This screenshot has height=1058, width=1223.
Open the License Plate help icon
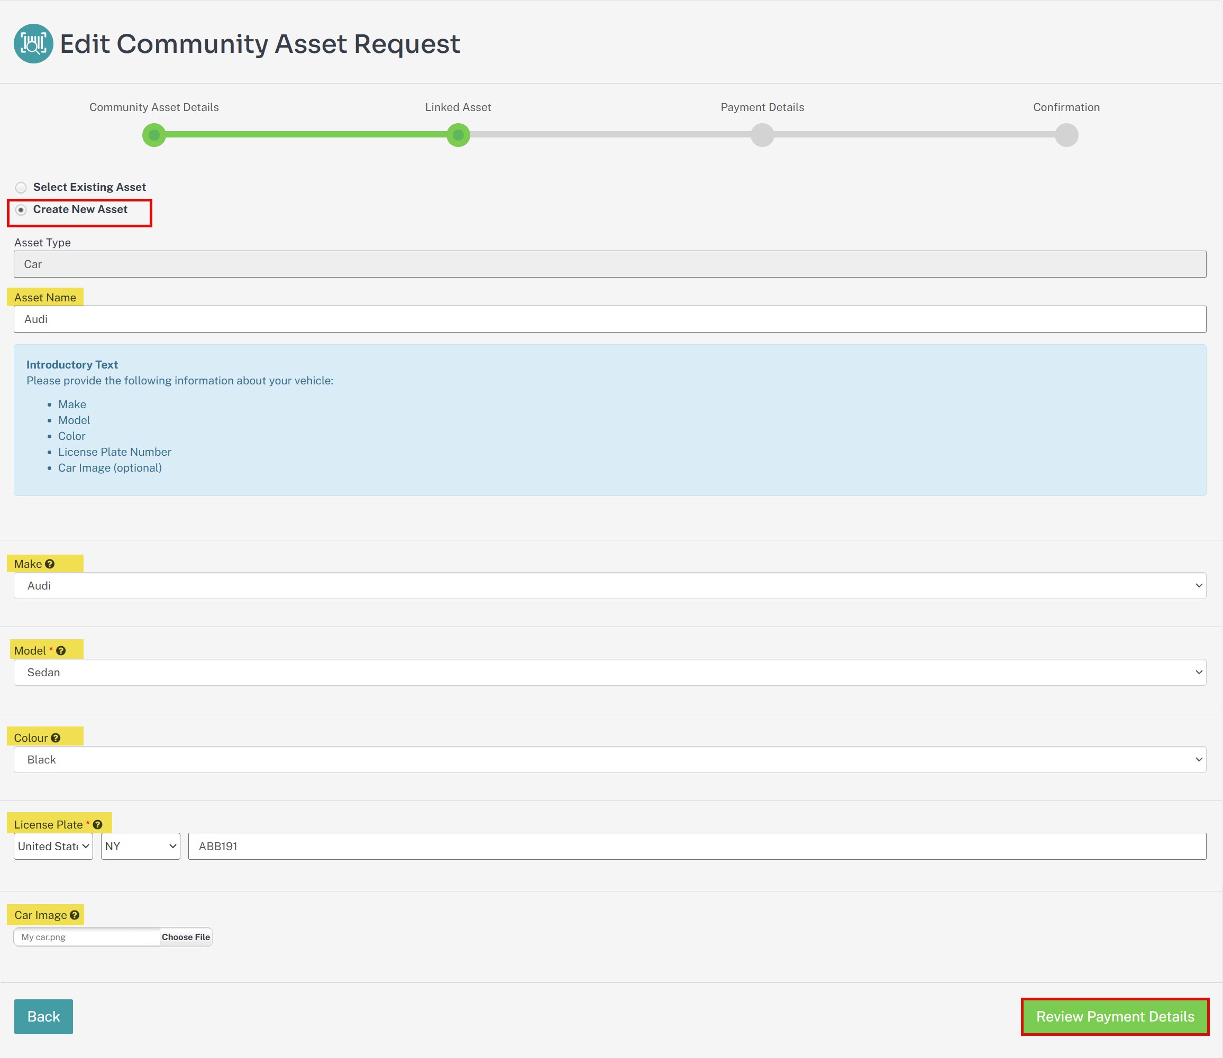97,825
